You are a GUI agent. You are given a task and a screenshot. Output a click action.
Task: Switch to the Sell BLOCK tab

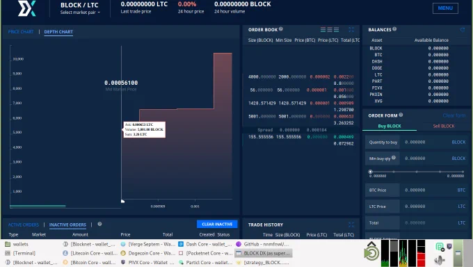[444, 126]
